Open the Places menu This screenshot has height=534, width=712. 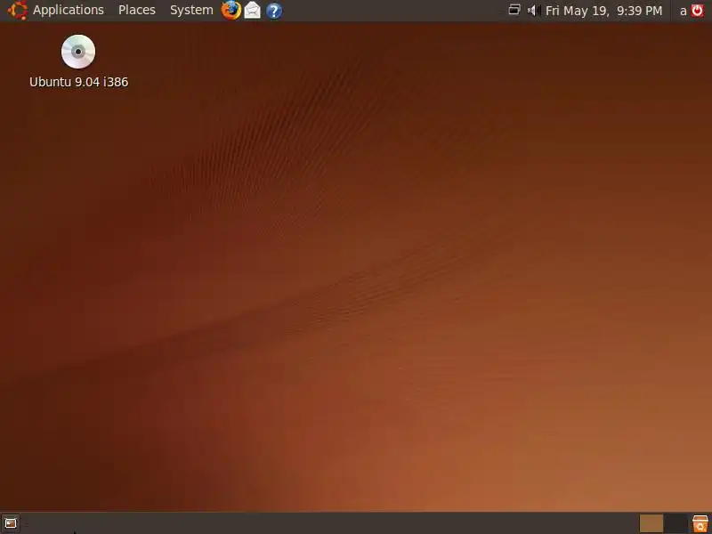pyautogui.click(x=137, y=10)
